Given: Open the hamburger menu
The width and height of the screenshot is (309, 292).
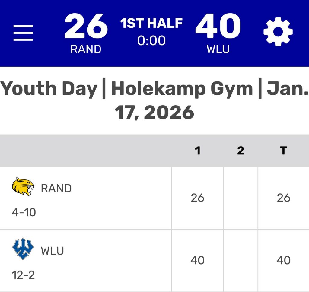Looking at the screenshot, I should point(23,33).
